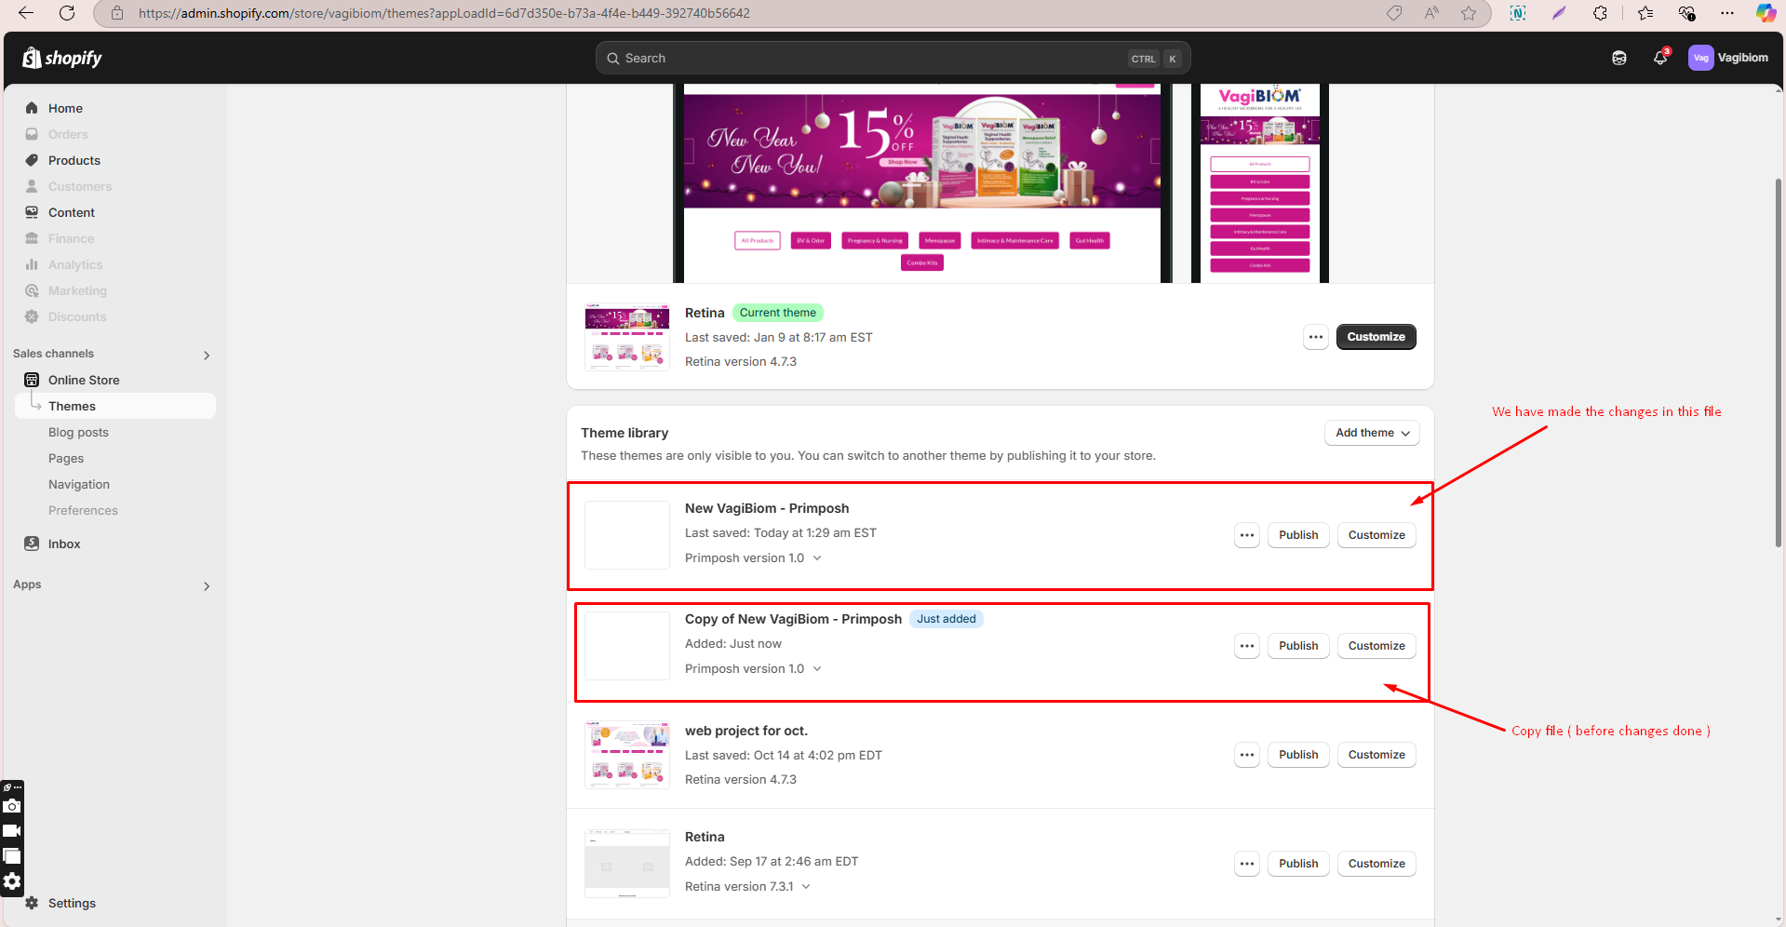
Task: Click the Theme library heading
Action: click(x=624, y=433)
